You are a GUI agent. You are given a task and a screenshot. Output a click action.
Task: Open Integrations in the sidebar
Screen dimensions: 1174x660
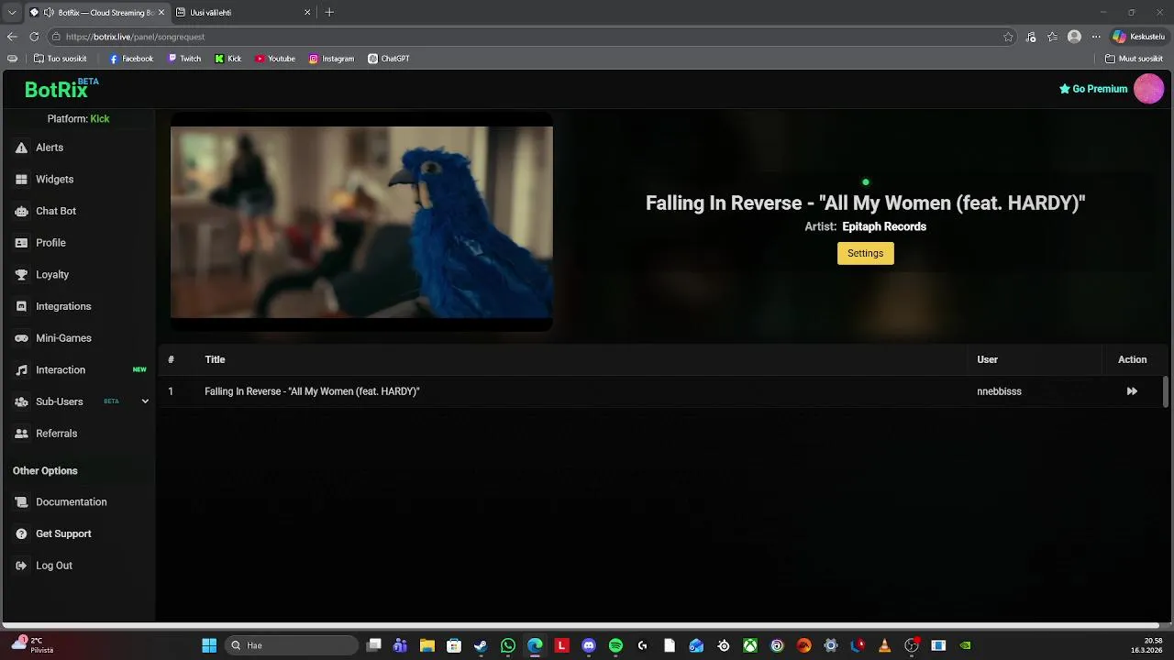(63, 306)
